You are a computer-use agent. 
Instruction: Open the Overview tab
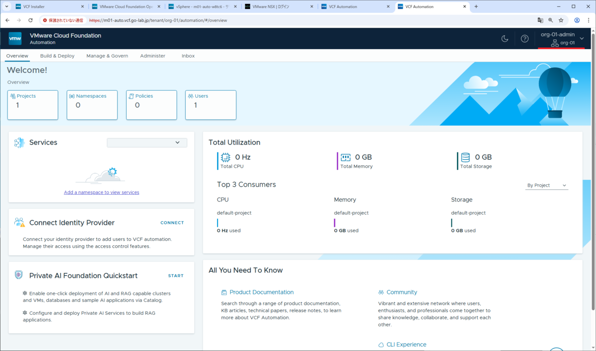(x=17, y=56)
